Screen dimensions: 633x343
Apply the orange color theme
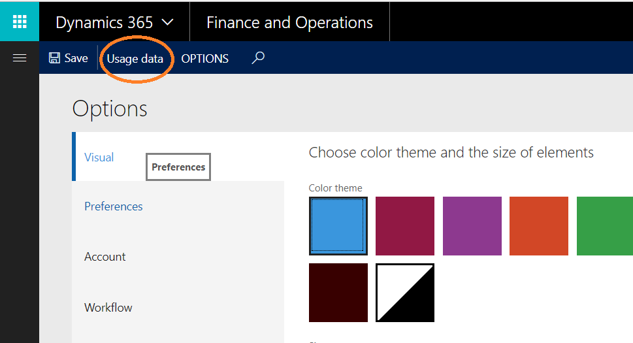539,226
